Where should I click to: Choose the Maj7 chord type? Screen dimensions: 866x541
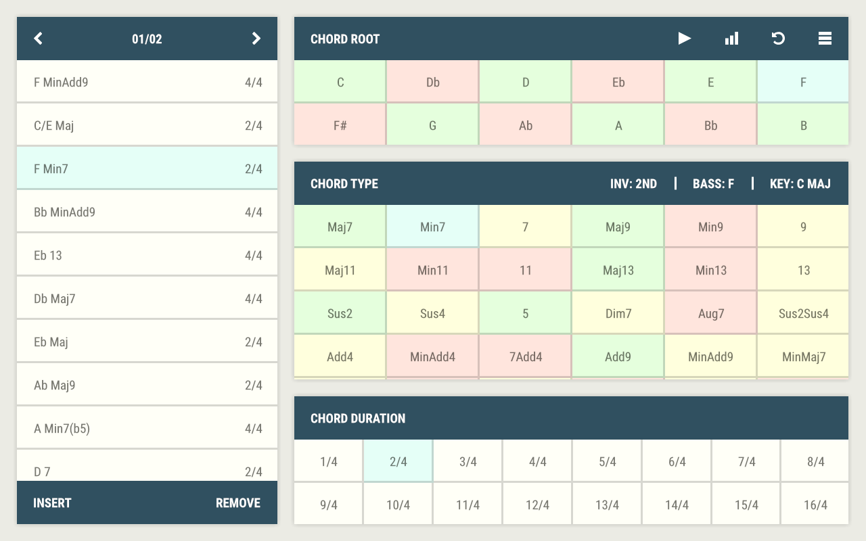coord(340,227)
